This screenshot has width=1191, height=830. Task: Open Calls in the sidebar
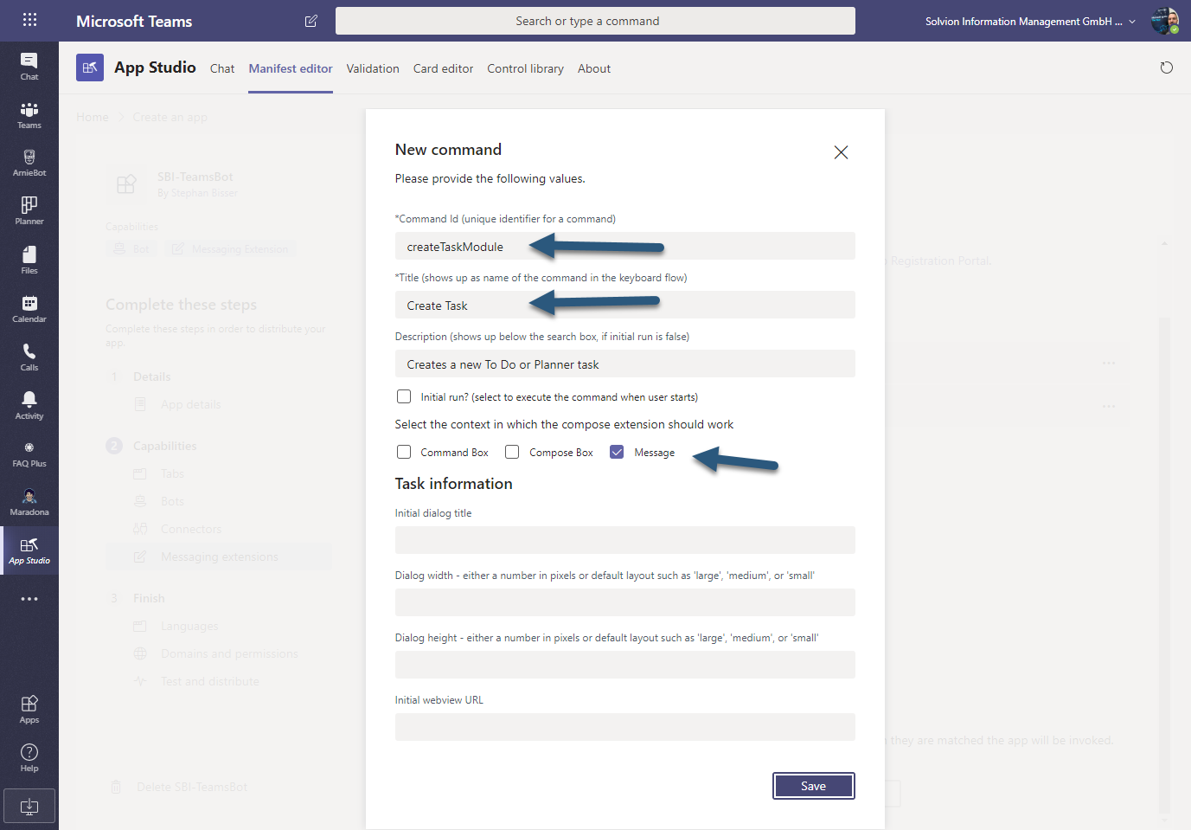pyautogui.click(x=29, y=357)
